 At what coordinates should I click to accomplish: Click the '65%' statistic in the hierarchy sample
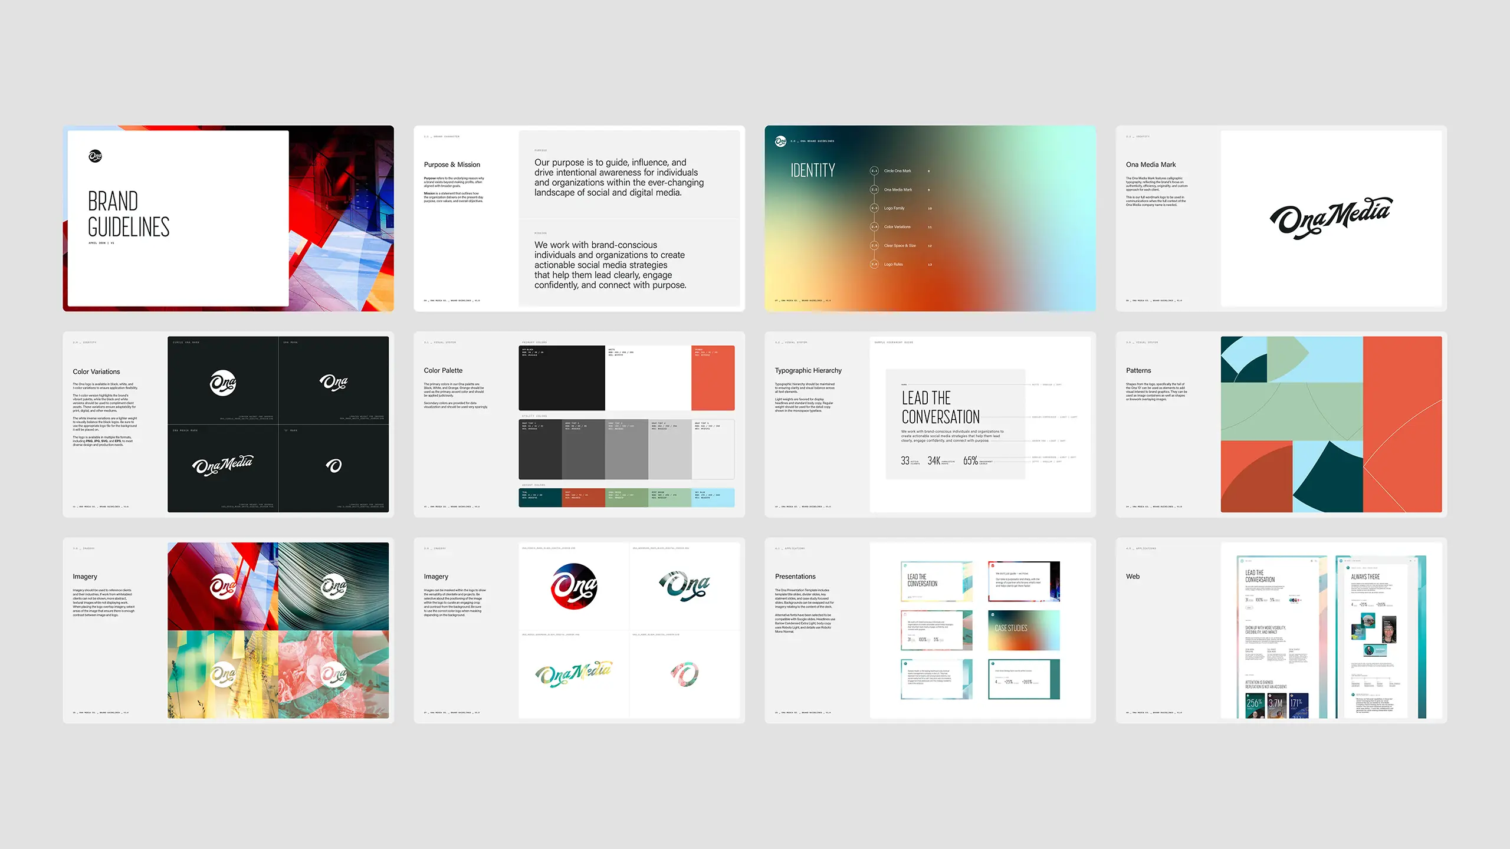pos(970,461)
